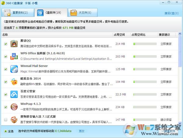Switch to the 重要资料(2) tab
This screenshot has height=138, width=183.
click(18, 12)
